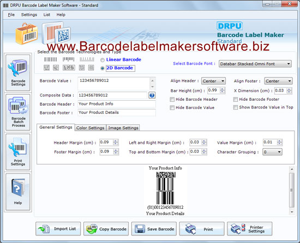
Task: Click the Save Barcode button
Action: click(154, 229)
